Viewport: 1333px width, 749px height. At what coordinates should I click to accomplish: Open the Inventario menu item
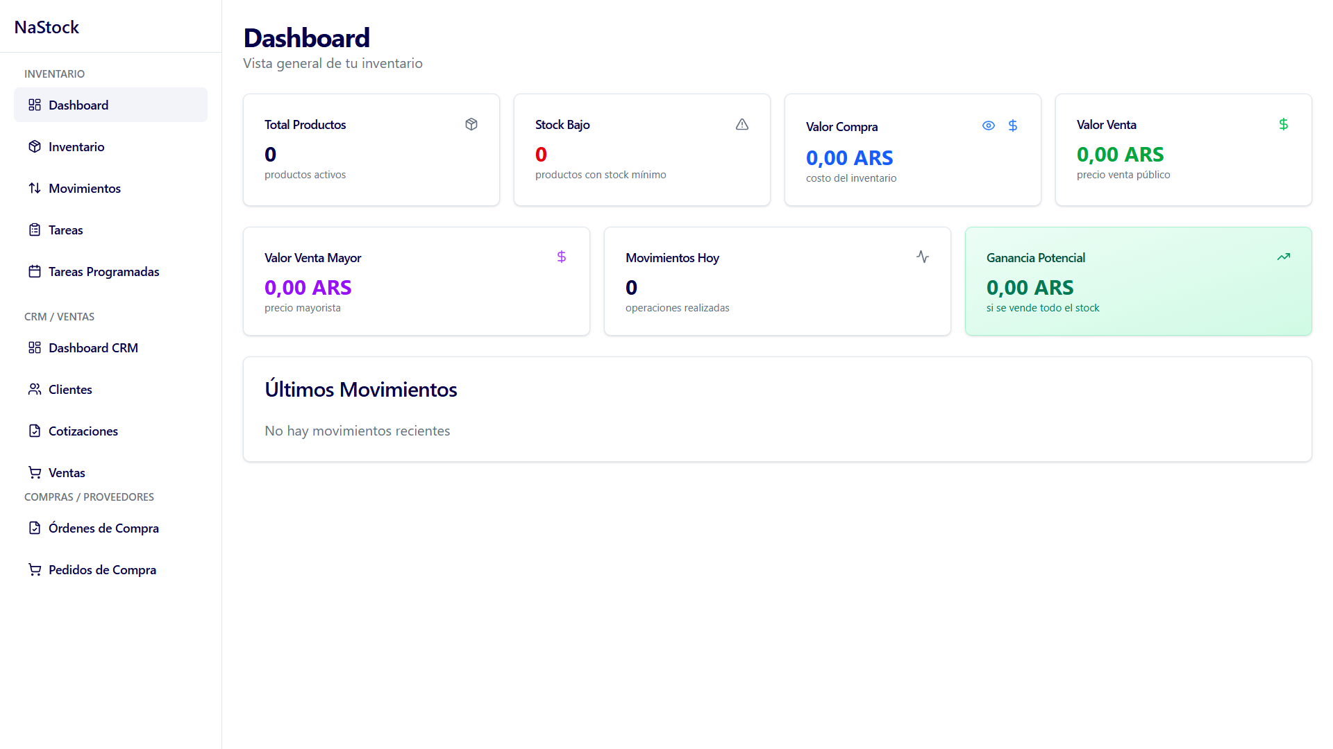point(76,146)
